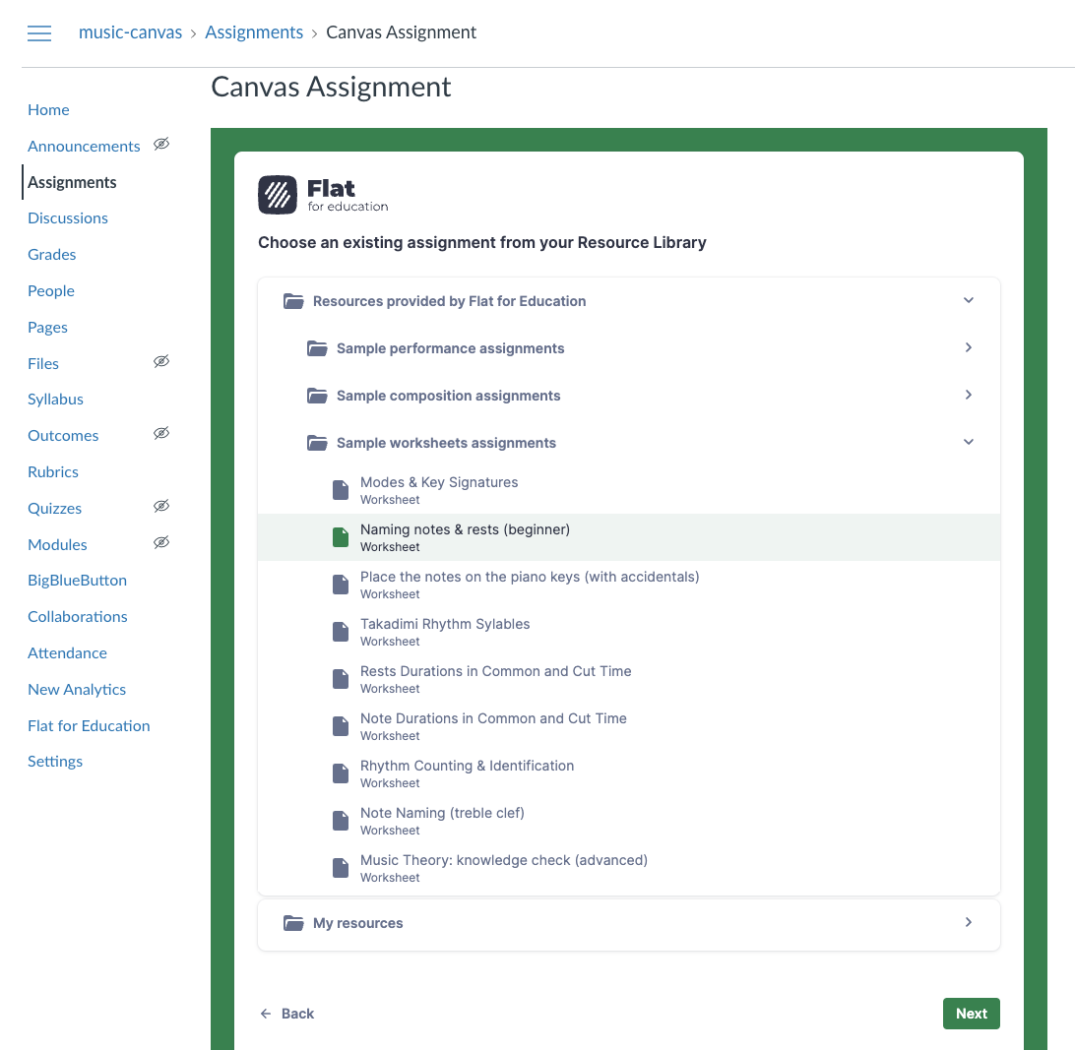The image size is (1075, 1050).
Task: Open Grades in the course navigation
Action: [51, 254]
